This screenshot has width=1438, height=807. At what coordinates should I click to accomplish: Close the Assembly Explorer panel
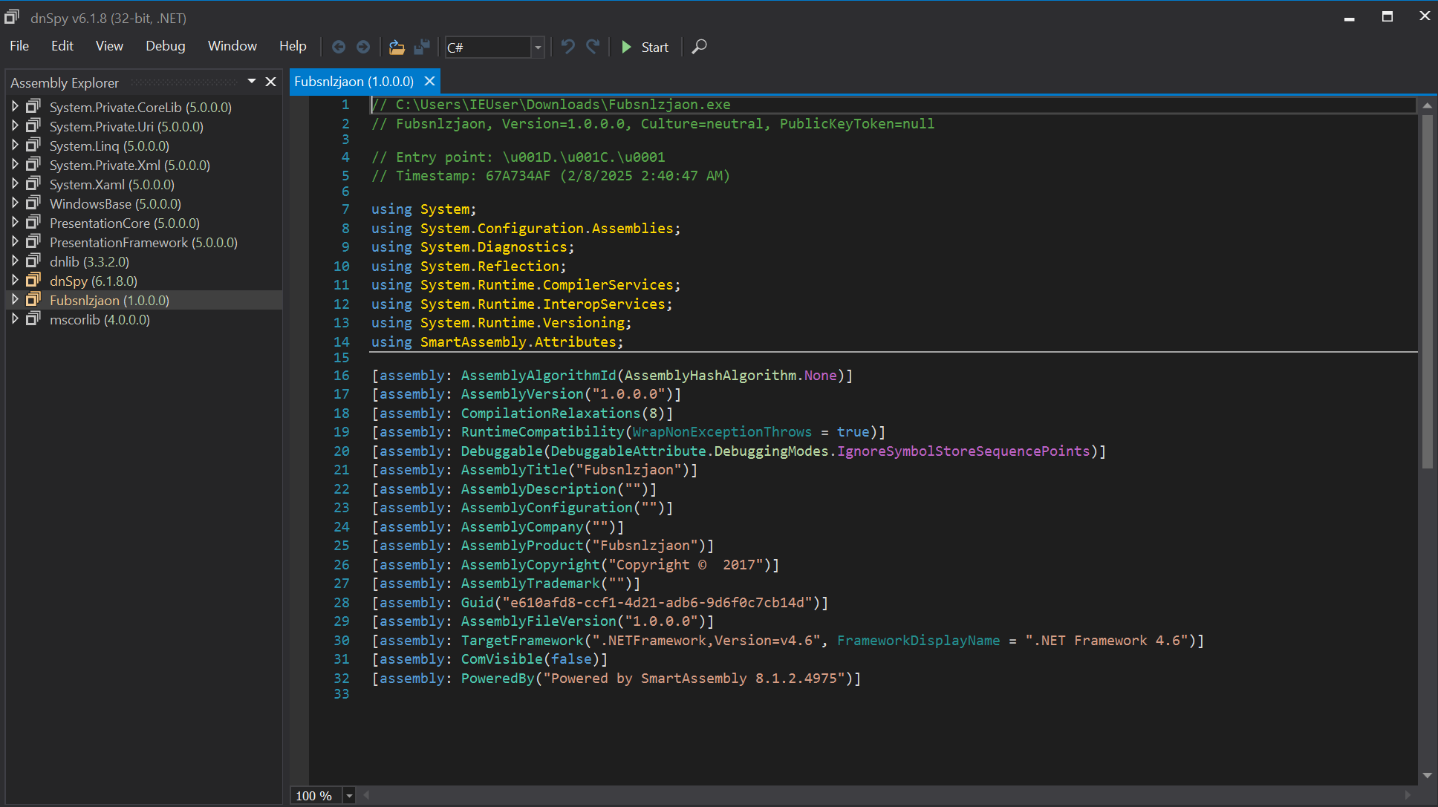click(x=271, y=82)
